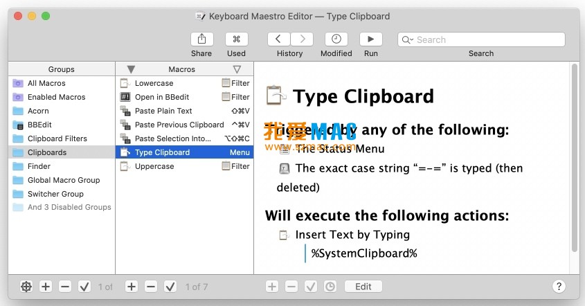Click the typed string trigger keyboard icon
Screen dimensions: 585x306
click(x=285, y=169)
